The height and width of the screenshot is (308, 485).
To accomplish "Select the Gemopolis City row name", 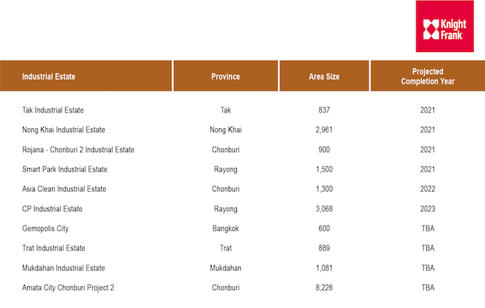I will coord(45,228).
